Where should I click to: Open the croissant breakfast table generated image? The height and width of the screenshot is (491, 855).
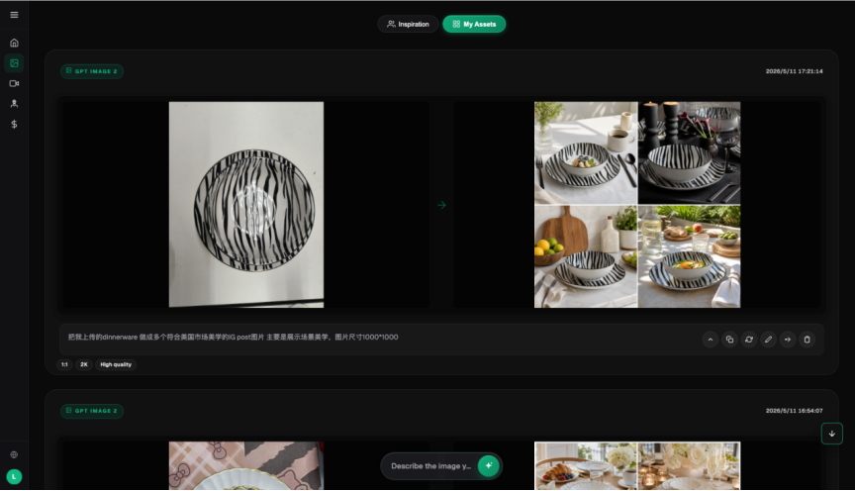click(x=586, y=465)
